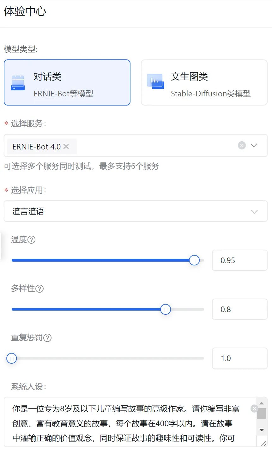Remove the ERNIE-Bot 4.0 service tag

tap(66, 147)
